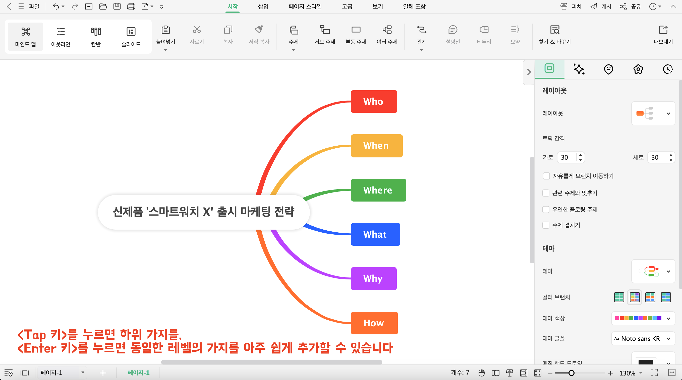
Task: Open the clipart flower panel tab
Action: point(638,69)
